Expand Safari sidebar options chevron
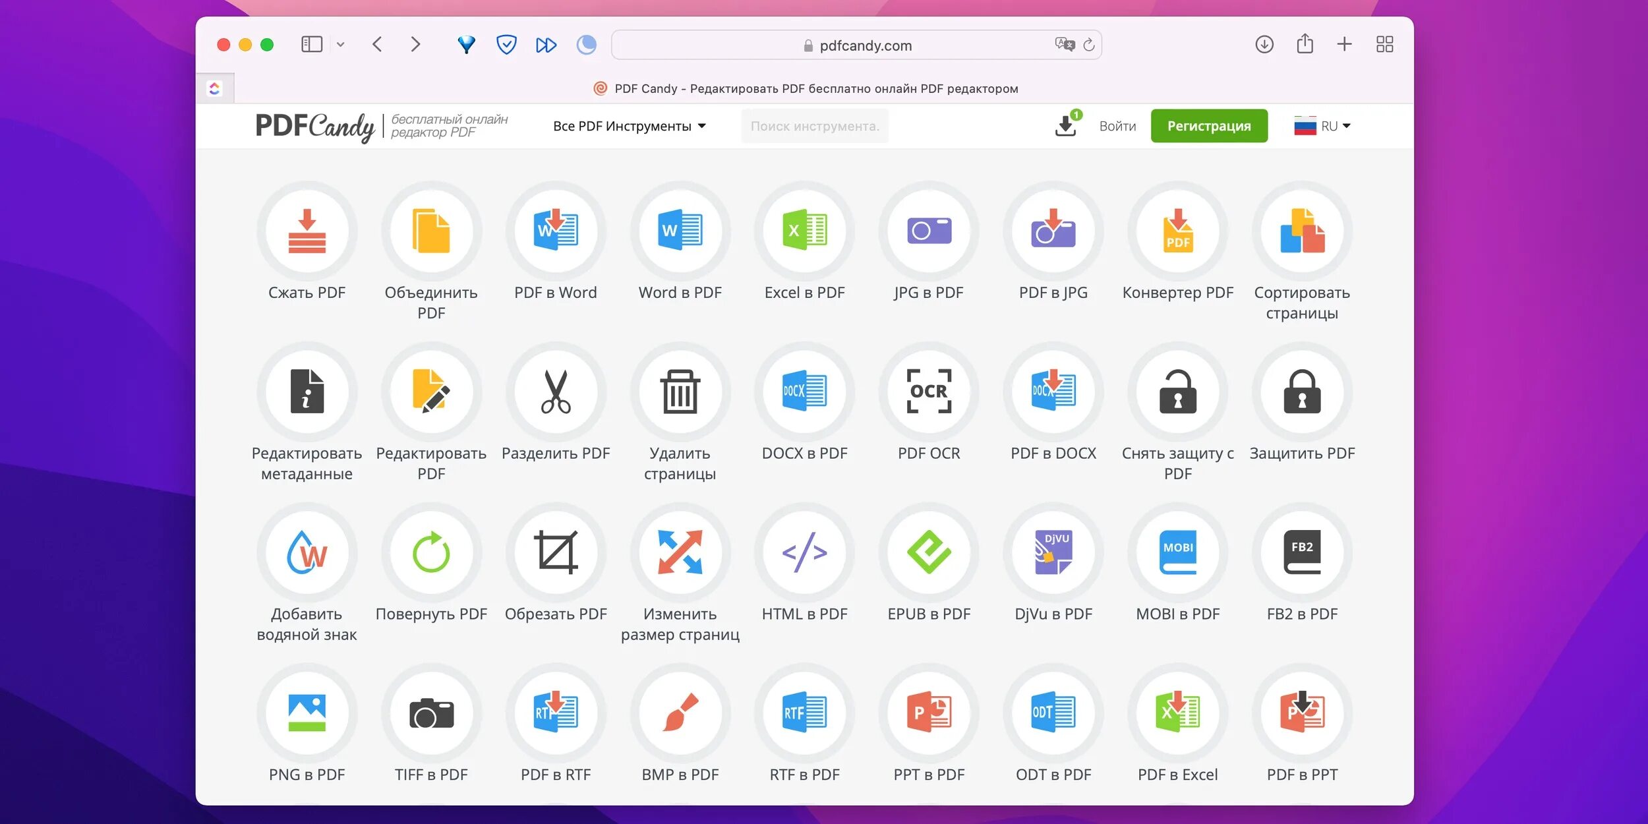The image size is (1648, 824). [340, 45]
